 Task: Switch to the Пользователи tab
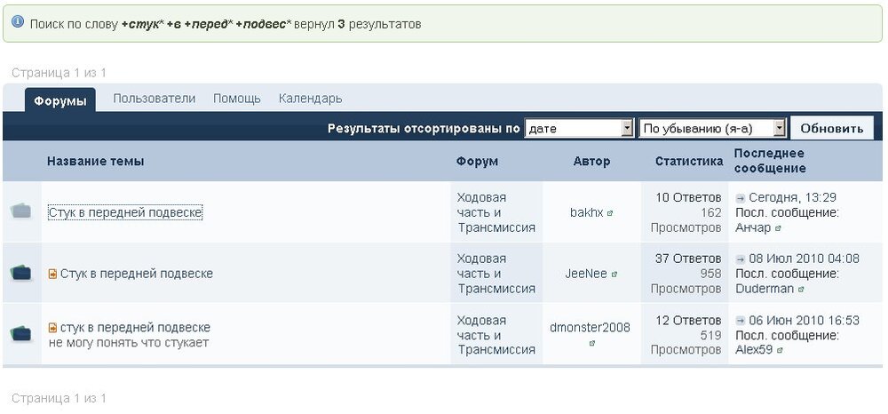pos(154,99)
